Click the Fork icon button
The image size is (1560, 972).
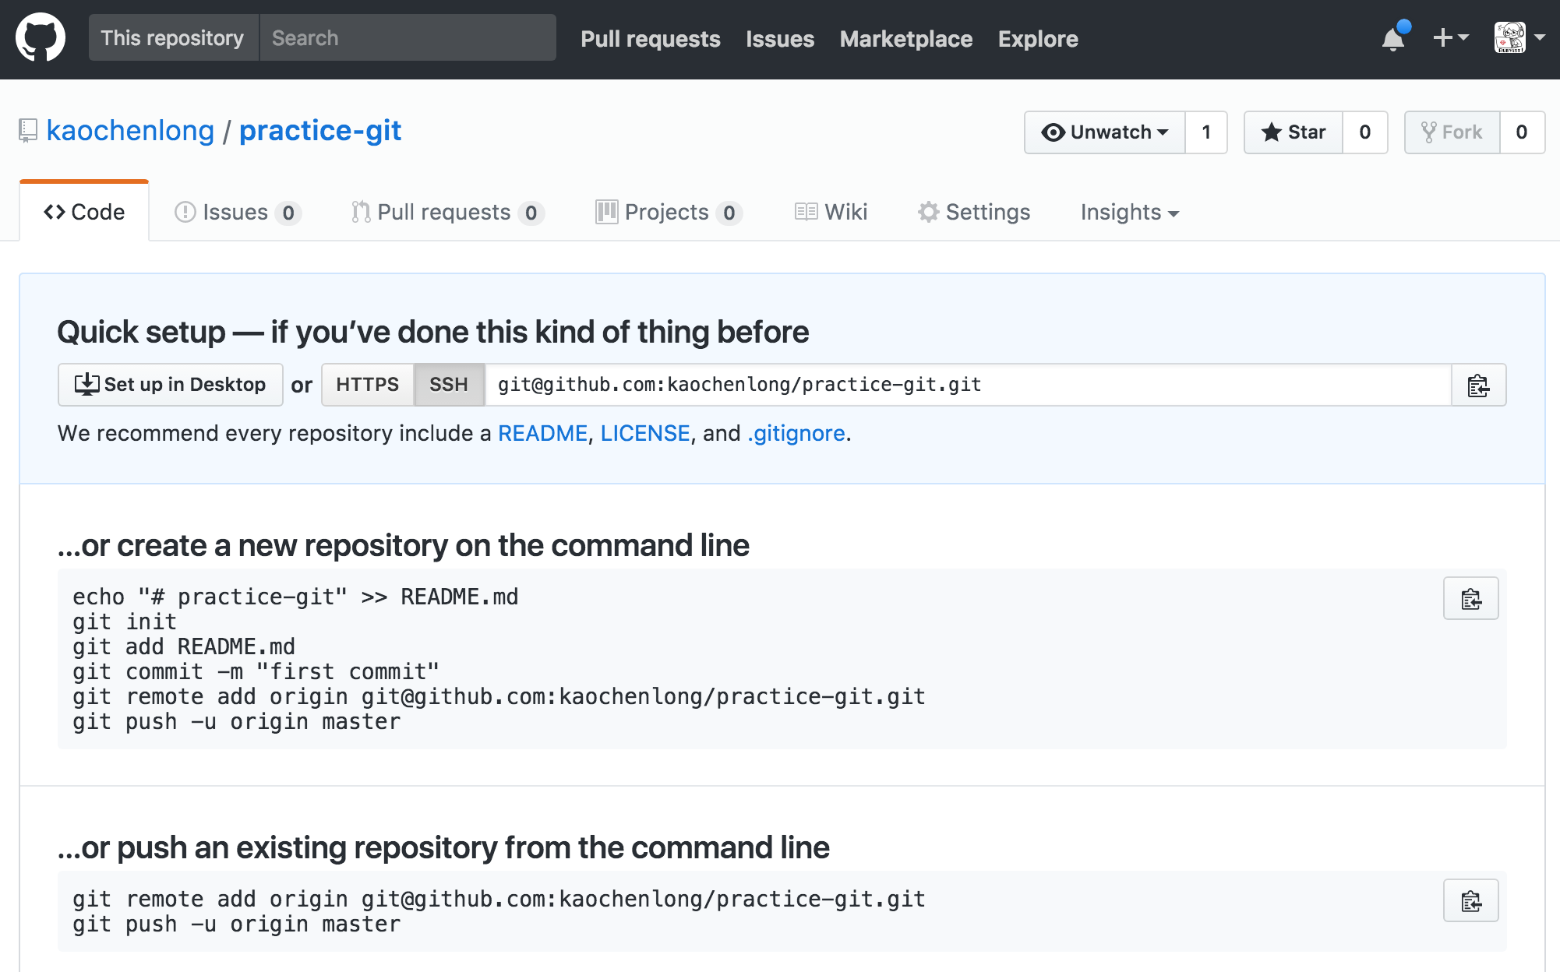tap(1430, 132)
